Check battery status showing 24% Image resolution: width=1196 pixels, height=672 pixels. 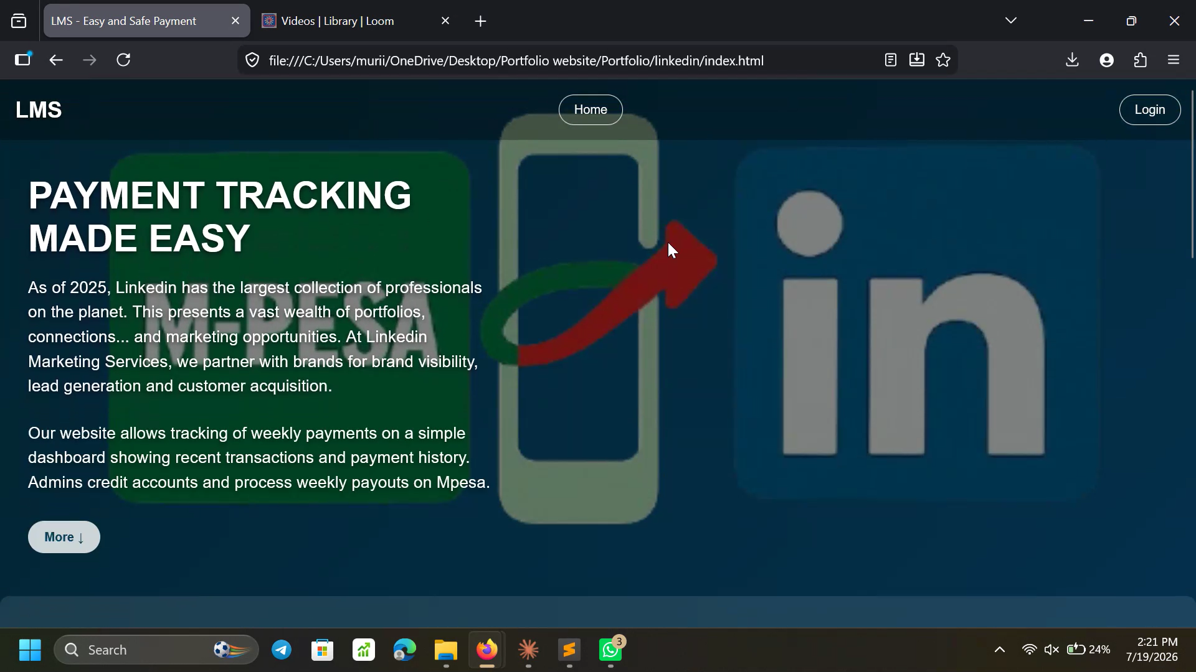[1088, 650]
